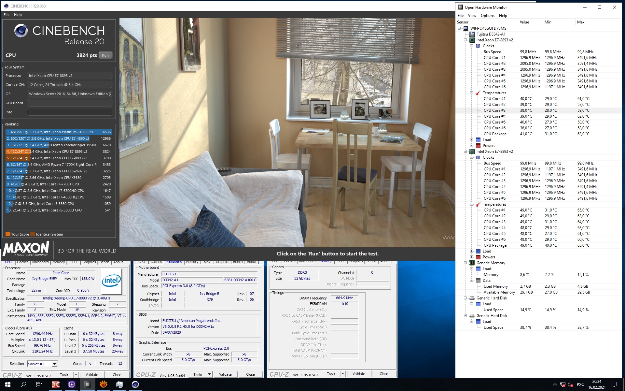Image resolution: width=625 pixels, height=391 pixels.
Task: Expand the Powers node above second Intel Xeon
Action: click(472, 146)
